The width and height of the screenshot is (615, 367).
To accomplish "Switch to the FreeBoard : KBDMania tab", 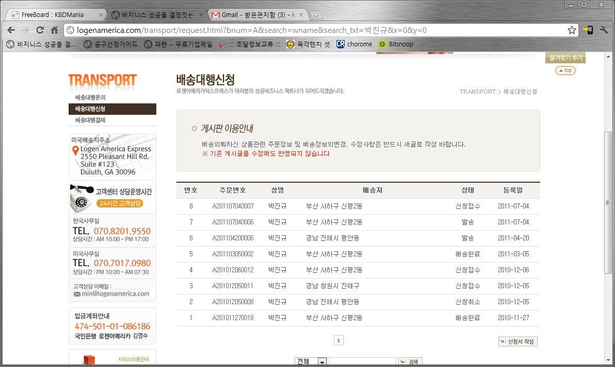I will click(53, 15).
